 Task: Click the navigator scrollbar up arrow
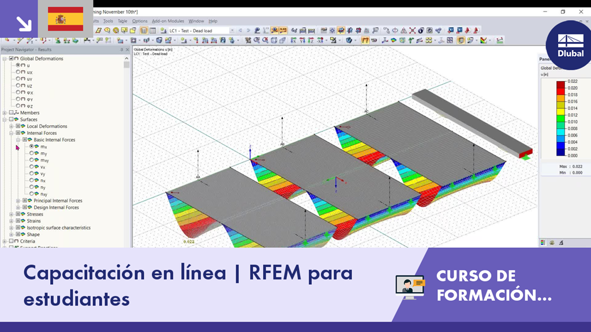point(126,58)
